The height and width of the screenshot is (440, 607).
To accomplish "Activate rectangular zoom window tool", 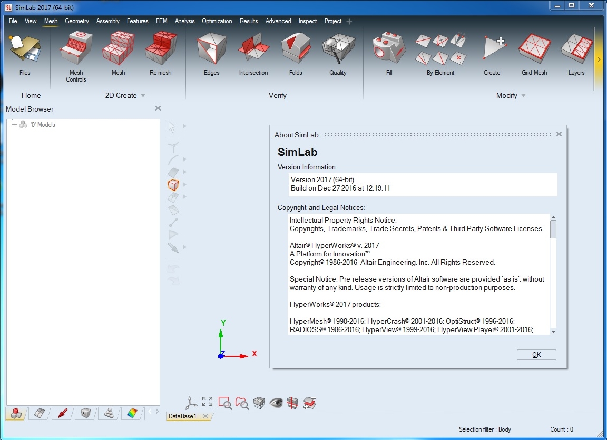I will pos(225,403).
